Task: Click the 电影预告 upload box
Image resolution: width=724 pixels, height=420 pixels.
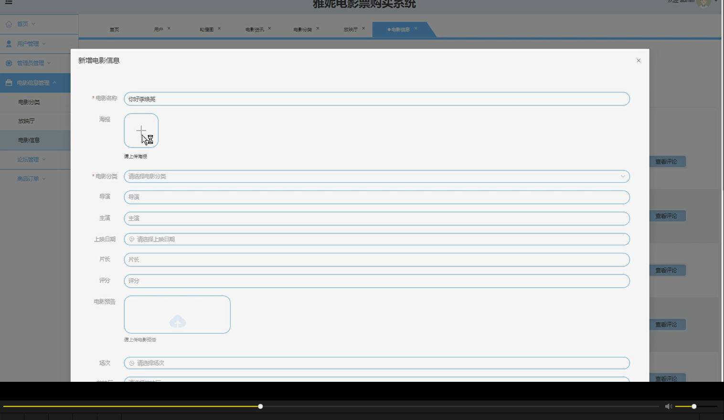Action: point(177,315)
